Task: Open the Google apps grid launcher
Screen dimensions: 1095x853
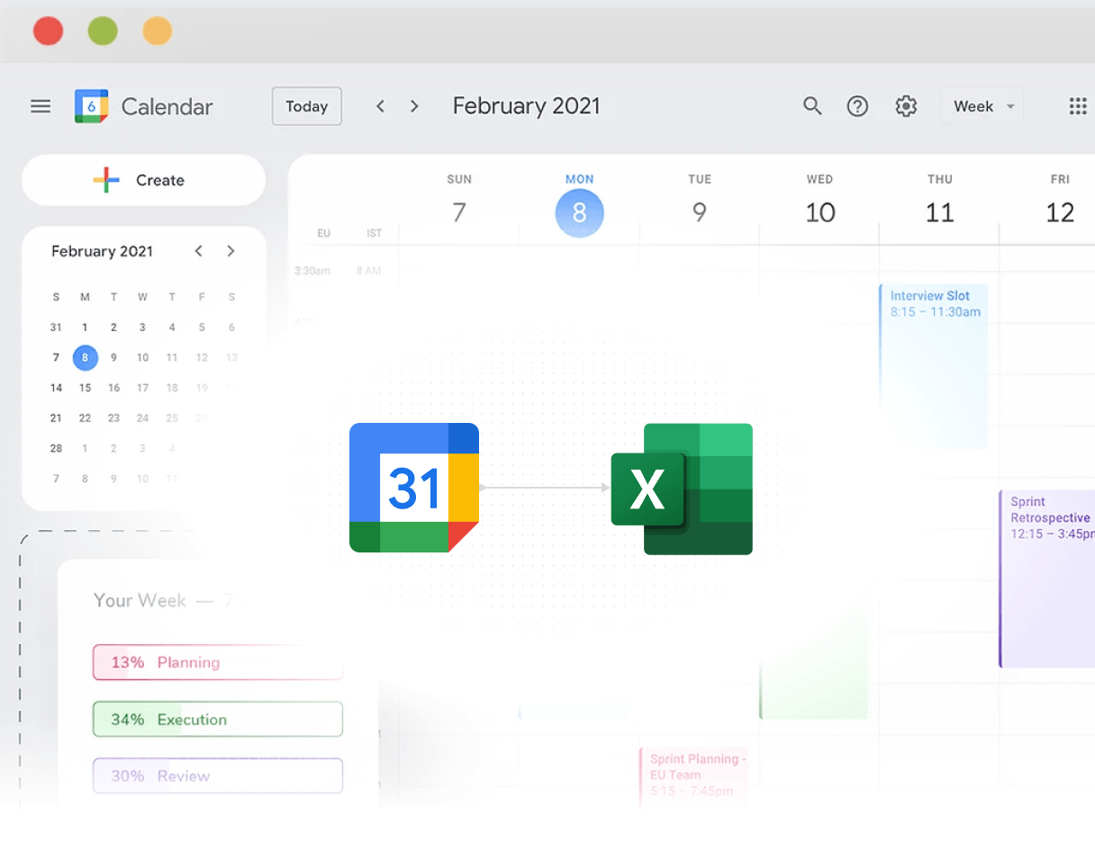Action: coord(1078,106)
